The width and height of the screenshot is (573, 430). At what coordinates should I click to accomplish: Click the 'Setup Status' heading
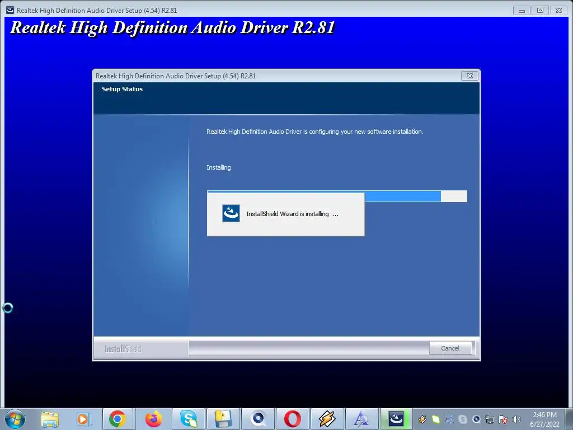[x=122, y=89]
